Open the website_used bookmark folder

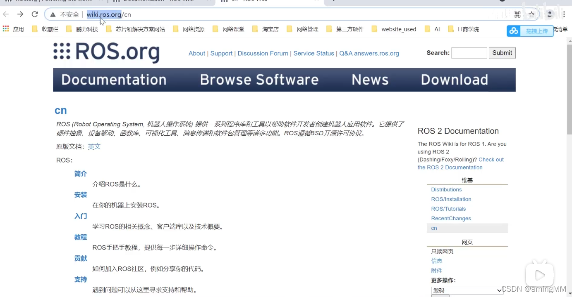click(x=394, y=29)
